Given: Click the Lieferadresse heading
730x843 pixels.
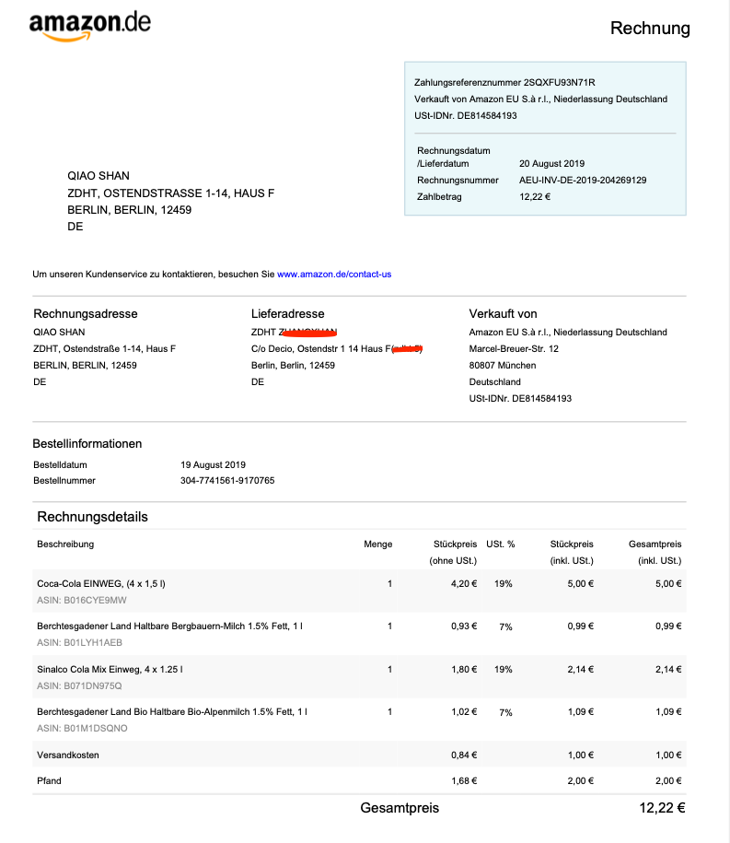Looking at the screenshot, I should coord(288,314).
